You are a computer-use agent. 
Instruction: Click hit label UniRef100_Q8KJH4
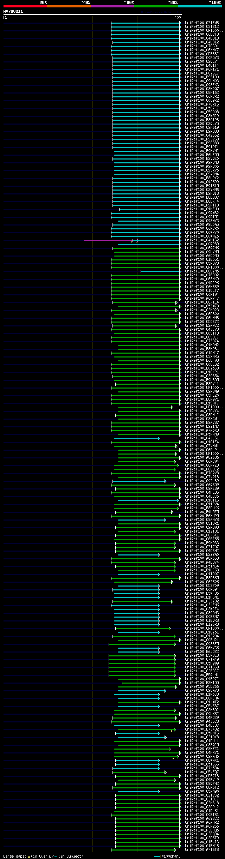click(202, 698)
